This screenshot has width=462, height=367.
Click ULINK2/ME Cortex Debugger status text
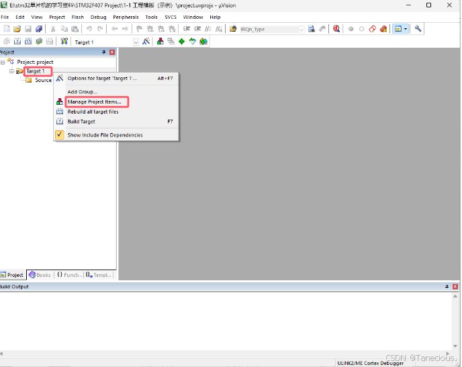(371, 363)
